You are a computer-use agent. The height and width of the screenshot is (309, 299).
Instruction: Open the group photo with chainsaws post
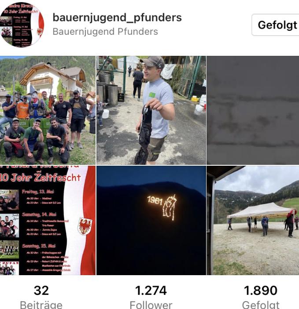coord(48,110)
